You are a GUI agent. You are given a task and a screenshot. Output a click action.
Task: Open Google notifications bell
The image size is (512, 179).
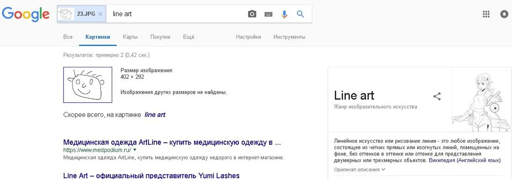[504, 14]
